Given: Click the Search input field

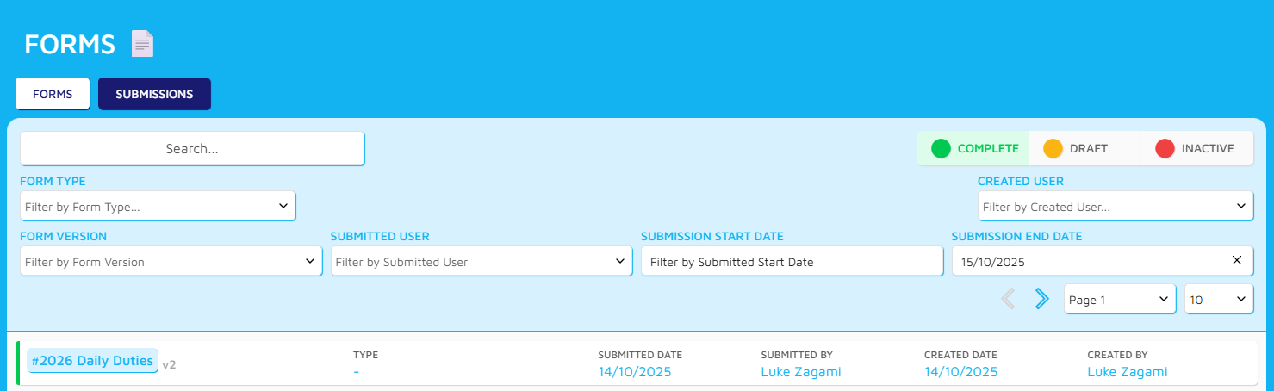Looking at the screenshot, I should tap(192, 148).
